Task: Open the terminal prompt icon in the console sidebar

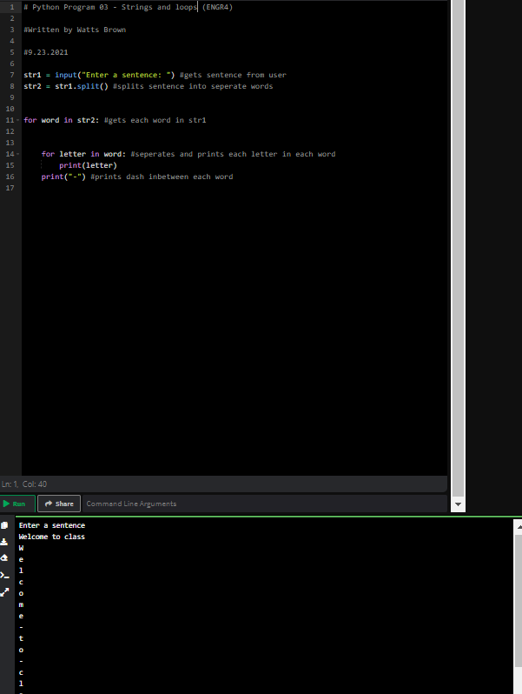Action: tap(4, 576)
